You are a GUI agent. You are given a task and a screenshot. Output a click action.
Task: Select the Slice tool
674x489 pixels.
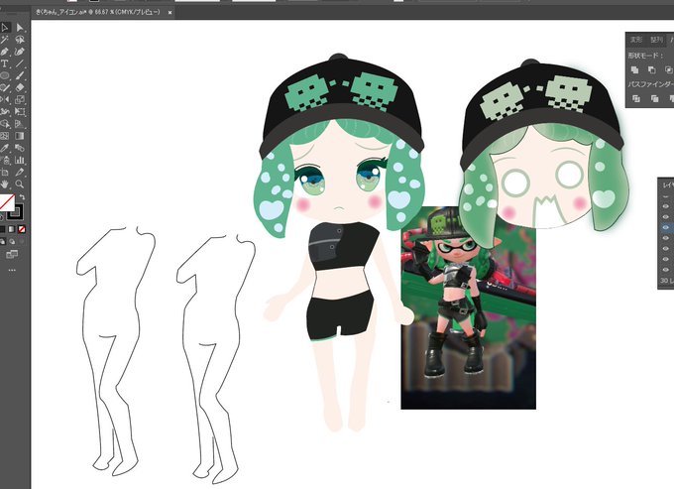[x=20, y=172]
